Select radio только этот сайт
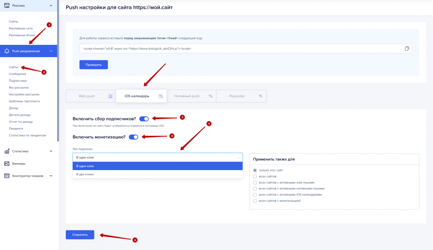The image size is (433, 250). (255, 170)
